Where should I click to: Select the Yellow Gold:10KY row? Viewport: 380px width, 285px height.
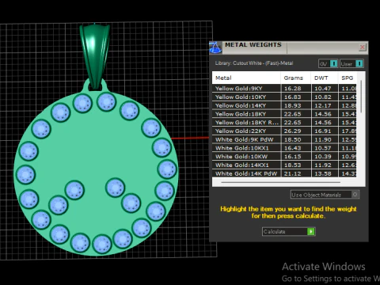pyautogui.click(x=284, y=97)
